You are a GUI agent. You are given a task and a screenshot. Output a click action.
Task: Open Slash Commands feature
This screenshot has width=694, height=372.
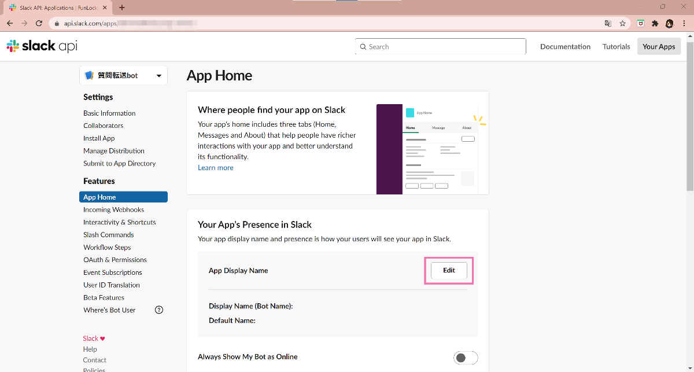[108, 235]
